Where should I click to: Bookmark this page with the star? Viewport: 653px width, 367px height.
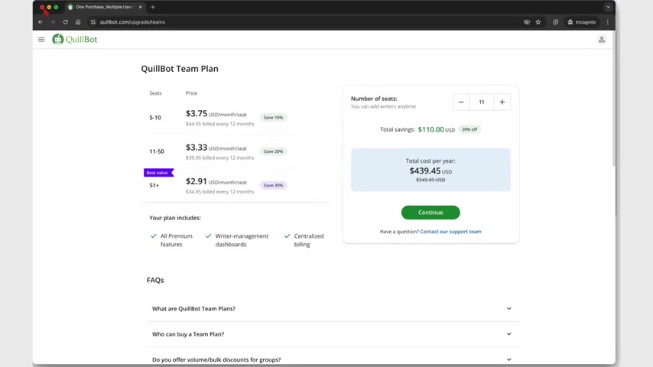[x=538, y=22]
